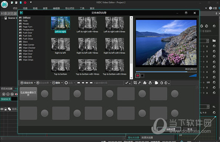Click 删除 remove button
This screenshot has height=142, width=220.
56,83
